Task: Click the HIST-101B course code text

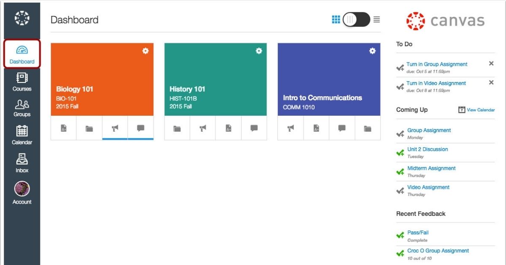Action: pyautogui.click(x=183, y=99)
